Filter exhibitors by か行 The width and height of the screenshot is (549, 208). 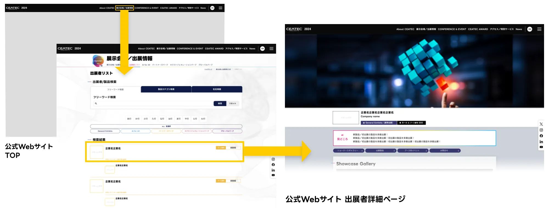point(138,119)
